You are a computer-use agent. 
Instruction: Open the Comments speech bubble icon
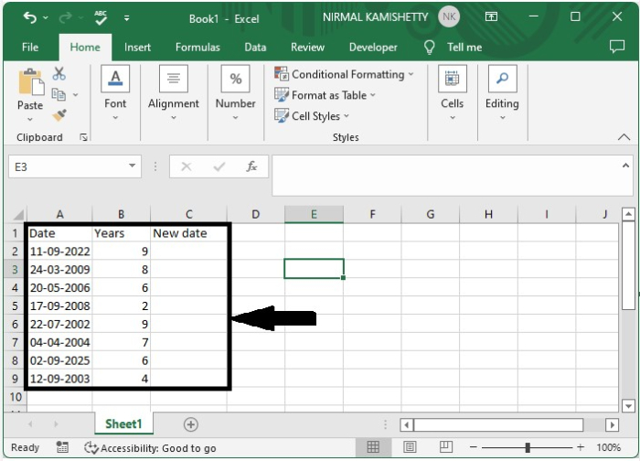617,47
